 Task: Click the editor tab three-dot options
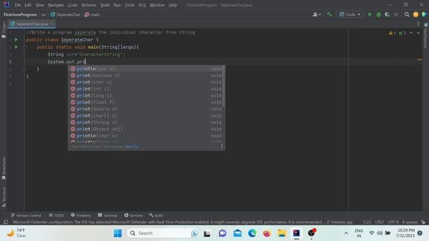tap(418, 24)
